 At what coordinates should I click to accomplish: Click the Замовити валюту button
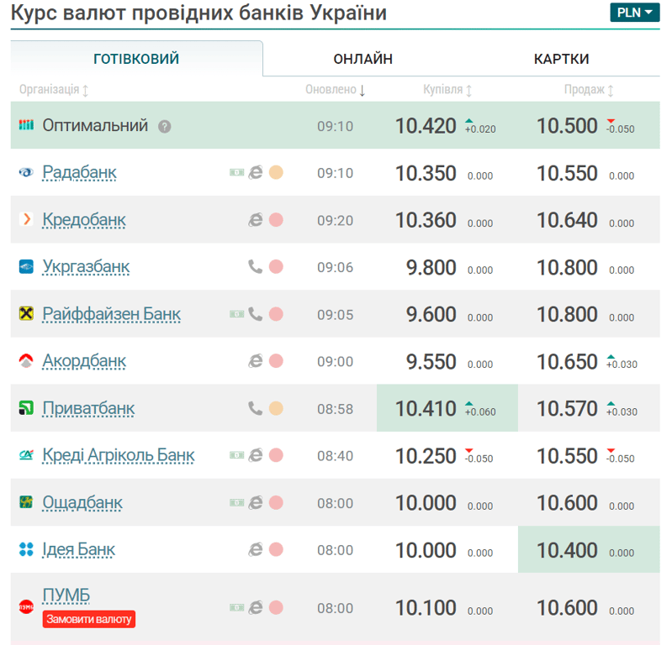[88, 619]
